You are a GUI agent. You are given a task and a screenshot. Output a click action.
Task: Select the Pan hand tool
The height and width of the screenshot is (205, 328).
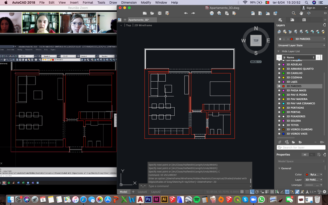coord(301,13)
